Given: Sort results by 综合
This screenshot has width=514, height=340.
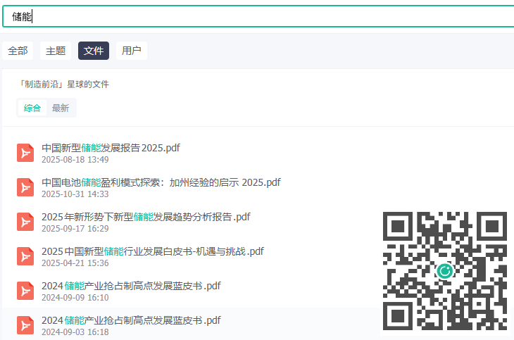Looking at the screenshot, I should pyautogui.click(x=32, y=108).
